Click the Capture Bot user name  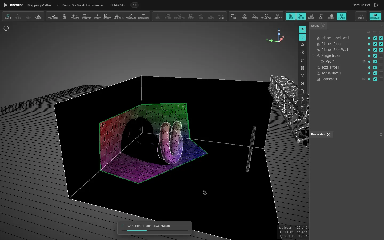coord(361,5)
